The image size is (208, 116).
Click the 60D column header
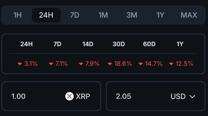[x=149, y=44]
